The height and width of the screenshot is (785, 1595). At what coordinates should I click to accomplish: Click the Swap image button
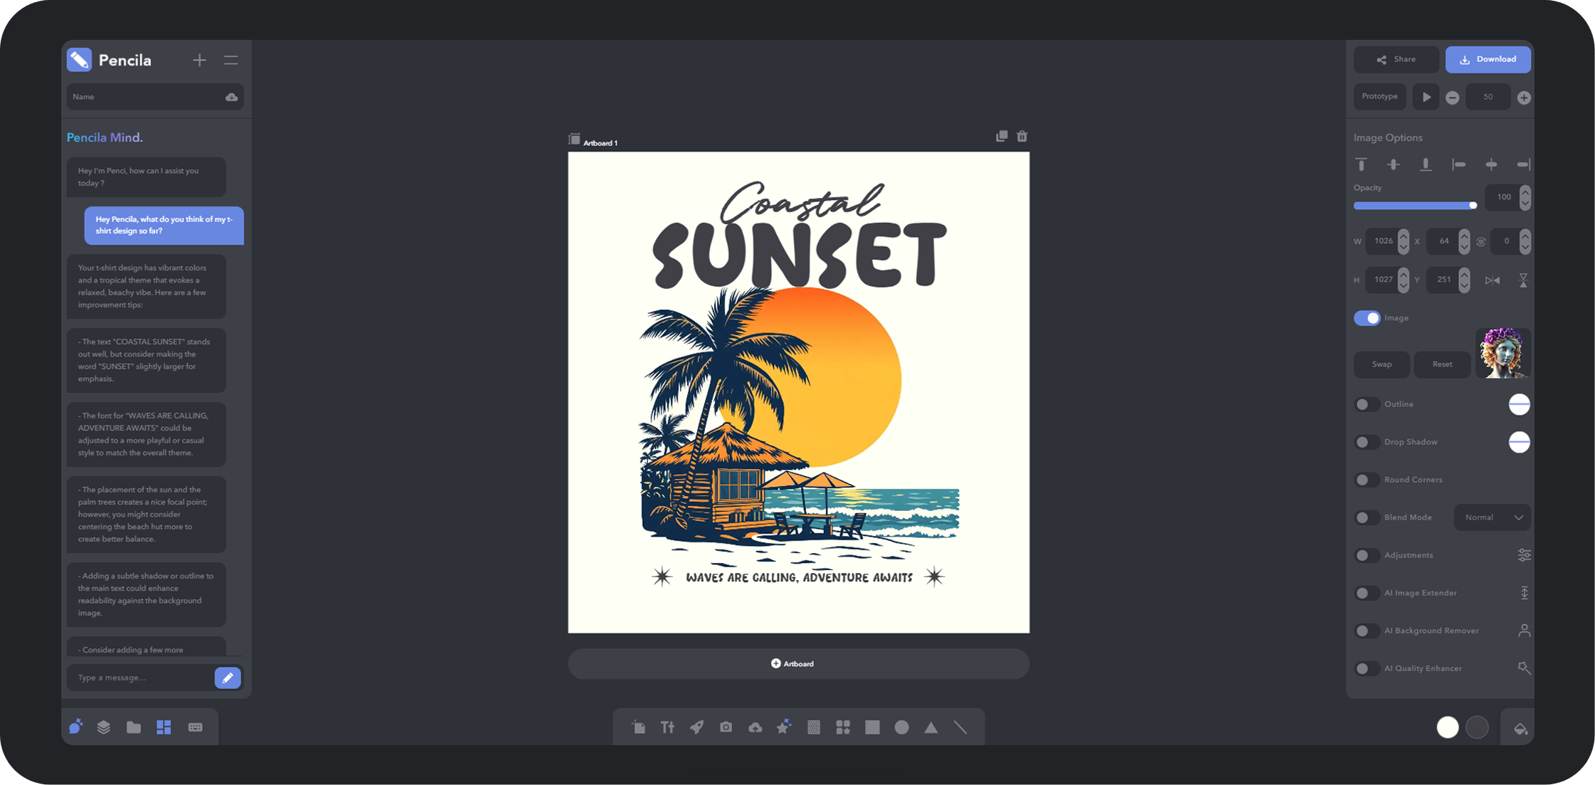click(1381, 364)
